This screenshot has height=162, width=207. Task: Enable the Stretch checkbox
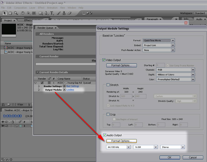pos(108,85)
